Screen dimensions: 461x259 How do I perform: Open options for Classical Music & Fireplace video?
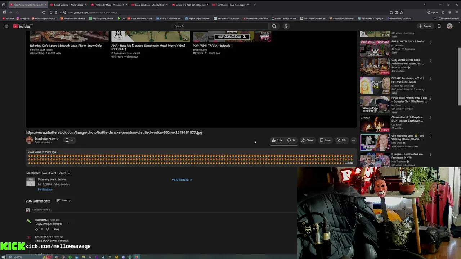(431, 118)
